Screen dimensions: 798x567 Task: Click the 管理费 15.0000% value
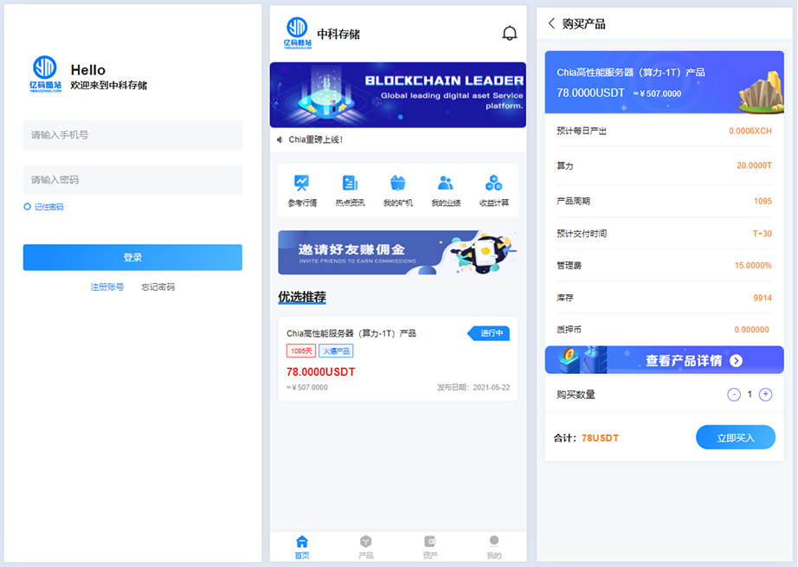(753, 265)
